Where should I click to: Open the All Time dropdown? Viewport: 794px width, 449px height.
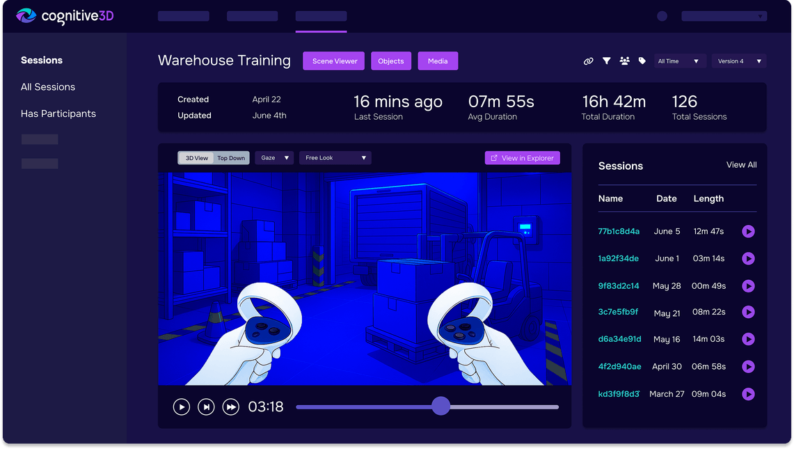point(680,61)
